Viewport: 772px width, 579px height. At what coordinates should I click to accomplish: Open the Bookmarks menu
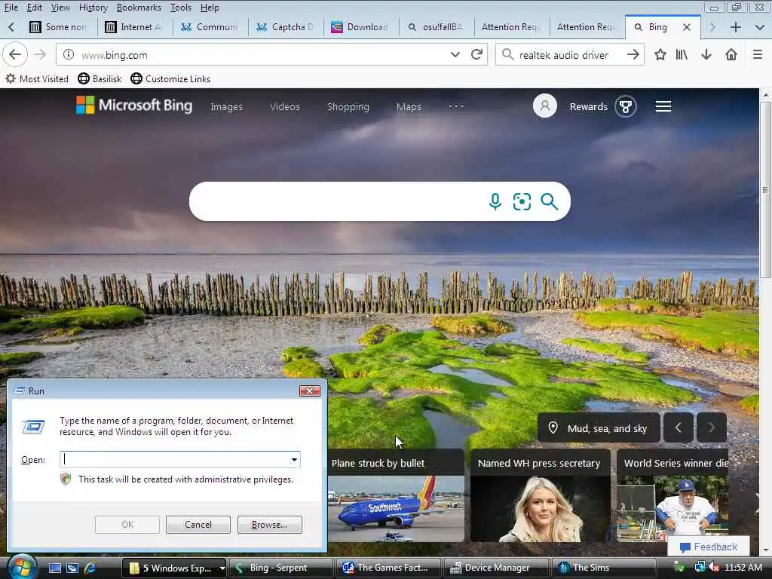(139, 8)
